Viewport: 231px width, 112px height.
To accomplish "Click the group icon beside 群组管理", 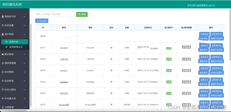I will (x=3, y=54).
